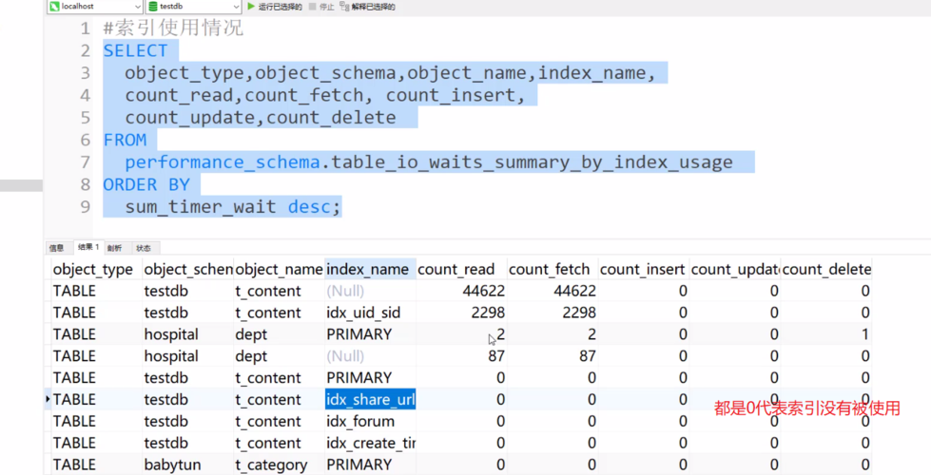Click ORDER BY on line 8
This screenshot has width=931, height=475.
point(146,184)
